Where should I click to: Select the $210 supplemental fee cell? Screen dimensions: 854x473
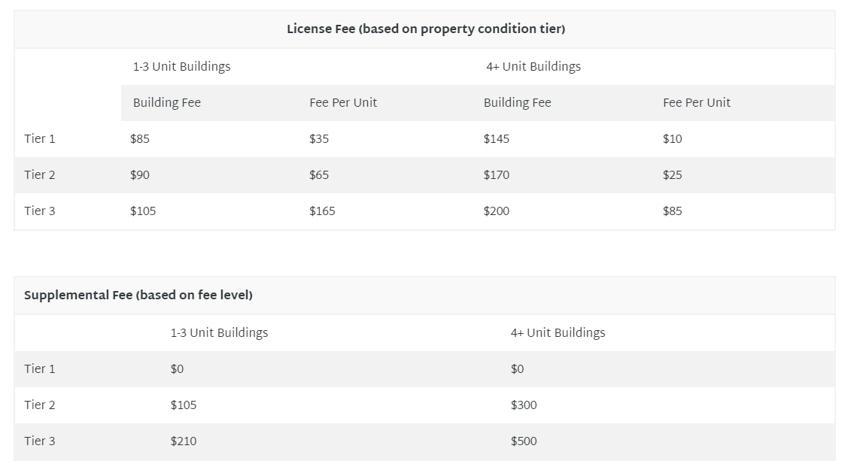point(184,441)
